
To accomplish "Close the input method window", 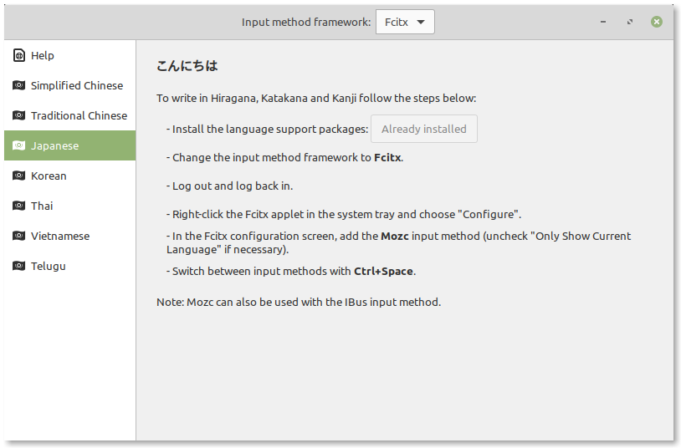I will tap(657, 22).
